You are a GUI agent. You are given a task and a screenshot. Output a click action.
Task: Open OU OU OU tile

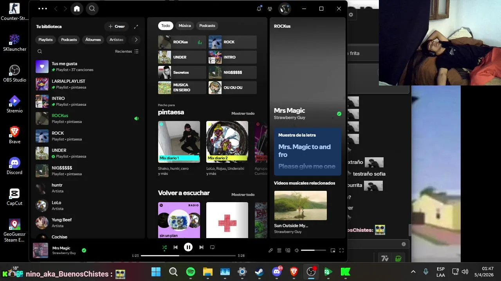click(232, 87)
